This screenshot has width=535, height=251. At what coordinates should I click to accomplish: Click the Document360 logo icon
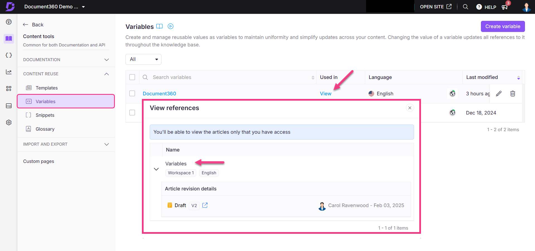point(10,6)
